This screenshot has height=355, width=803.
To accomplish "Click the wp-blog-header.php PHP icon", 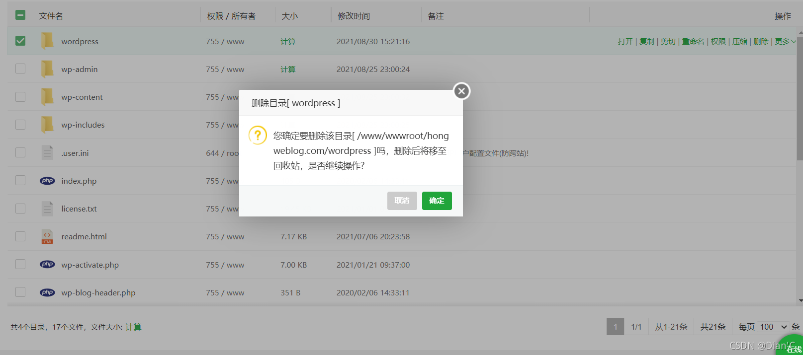I will point(47,292).
